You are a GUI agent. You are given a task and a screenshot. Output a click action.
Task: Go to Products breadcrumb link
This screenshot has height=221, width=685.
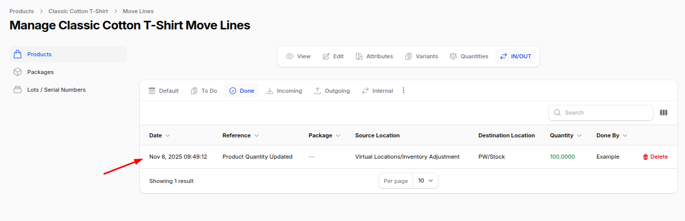21,11
